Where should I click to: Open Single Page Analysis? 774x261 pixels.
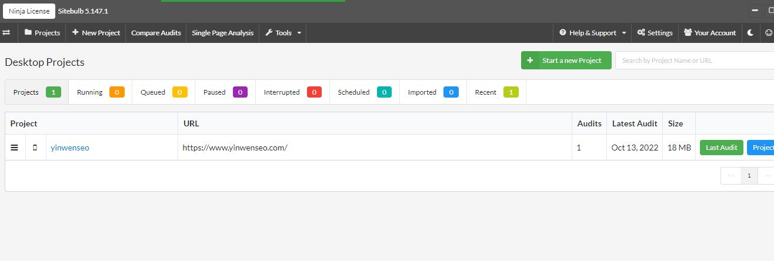[x=222, y=33]
